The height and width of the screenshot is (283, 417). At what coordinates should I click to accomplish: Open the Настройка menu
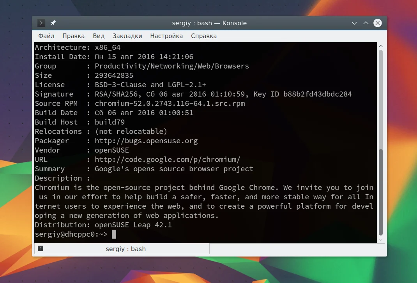click(166, 36)
